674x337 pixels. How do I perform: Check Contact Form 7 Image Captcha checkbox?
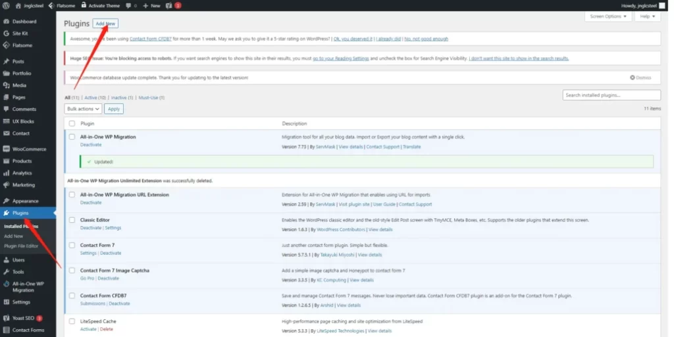coord(72,271)
